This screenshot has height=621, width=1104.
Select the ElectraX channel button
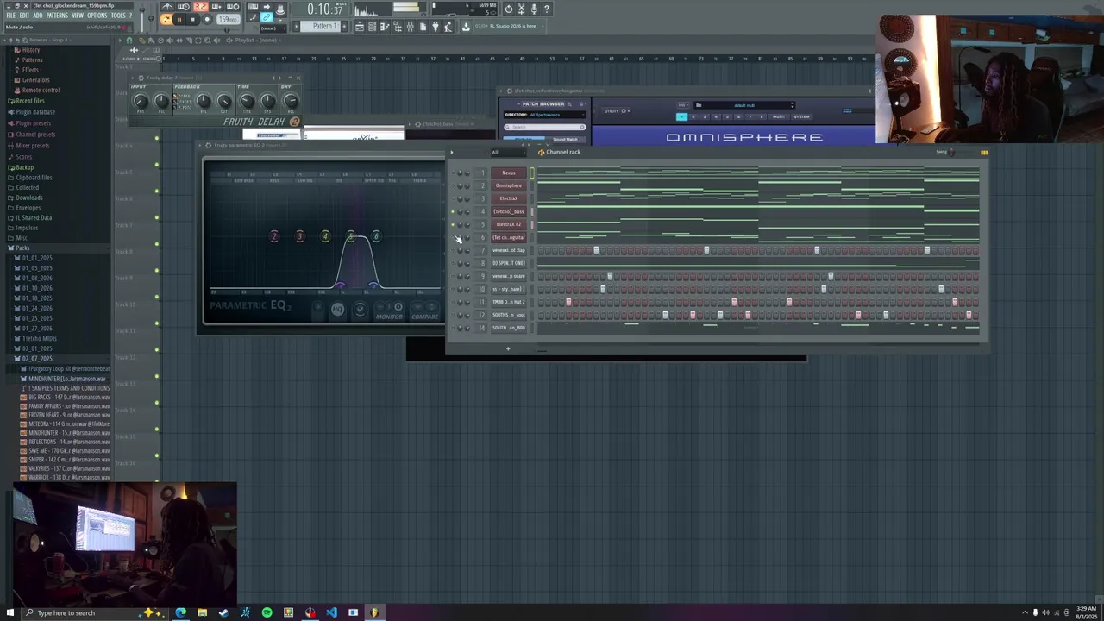[509, 198]
